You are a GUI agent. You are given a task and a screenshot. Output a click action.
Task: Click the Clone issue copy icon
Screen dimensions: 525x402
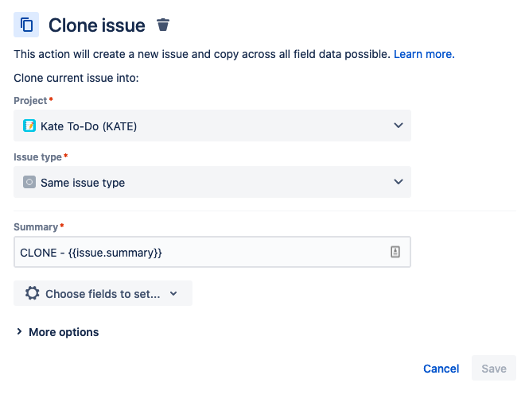(26, 25)
